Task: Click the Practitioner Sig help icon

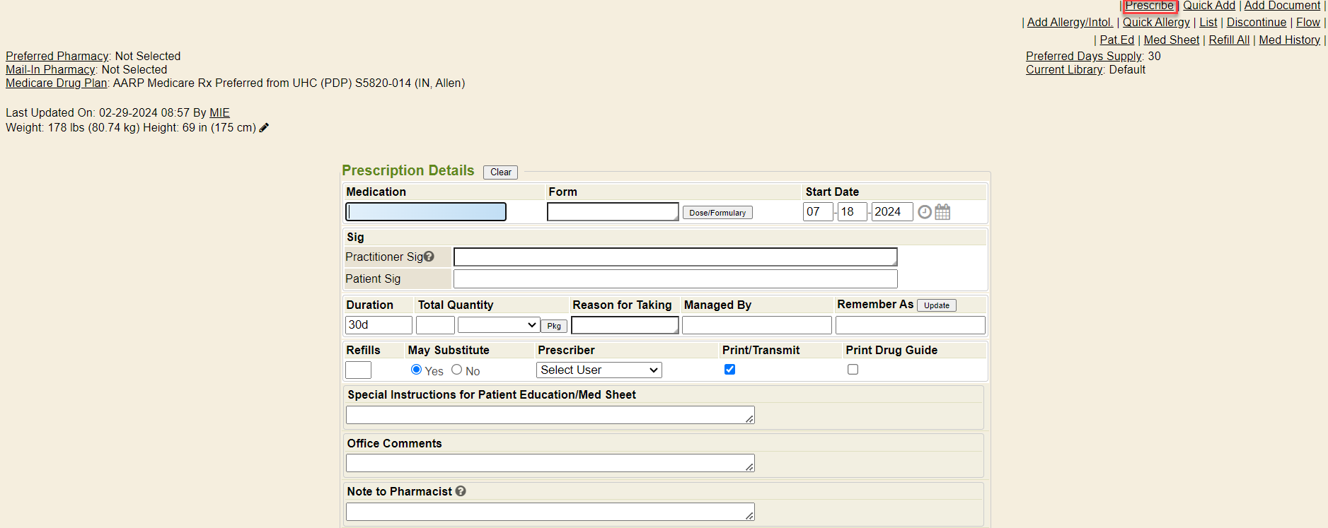Action: [x=429, y=257]
